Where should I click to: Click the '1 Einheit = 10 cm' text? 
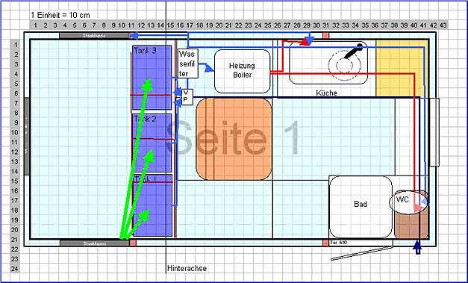tap(60, 15)
